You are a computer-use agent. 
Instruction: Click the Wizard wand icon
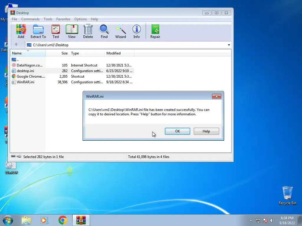pos(121,29)
